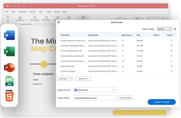This screenshot has height=118, width=181.
Task: Open the Tools menu
Action: click(x=65, y=11)
